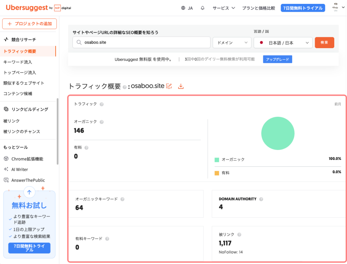Click help icon beside オーガニック traffic label
The image size is (347, 264).
[x=101, y=122]
